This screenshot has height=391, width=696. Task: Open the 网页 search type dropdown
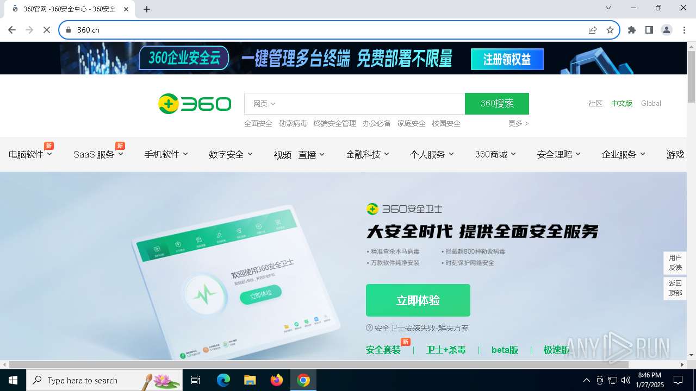[264, 104]
